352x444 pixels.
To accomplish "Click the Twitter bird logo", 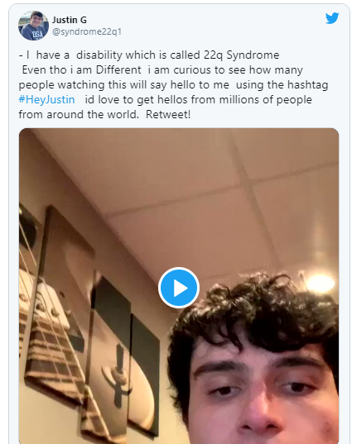I will coord(332,18).
